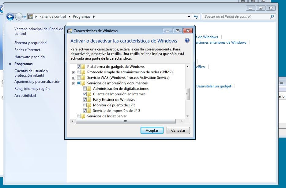Click the blue help question mark icon
Image resolution: width=286 pixels, height=188 pixels.
pos(187,41)
